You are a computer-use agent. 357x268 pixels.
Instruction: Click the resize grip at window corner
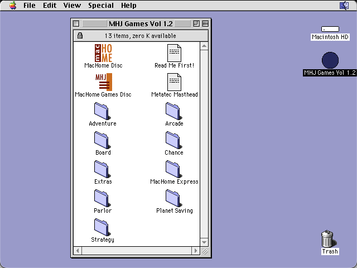[x=205, y=251]
